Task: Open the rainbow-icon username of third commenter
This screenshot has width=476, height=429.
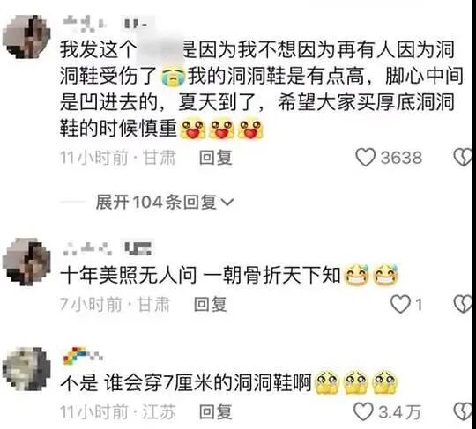Action: coord(83,356)
